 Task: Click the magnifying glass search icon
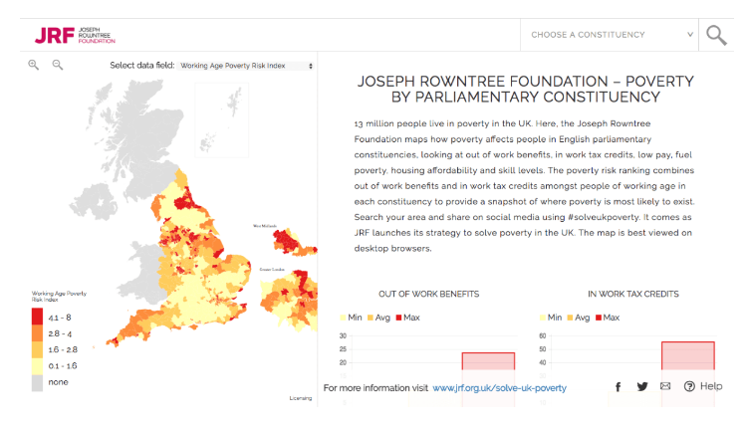716,35
